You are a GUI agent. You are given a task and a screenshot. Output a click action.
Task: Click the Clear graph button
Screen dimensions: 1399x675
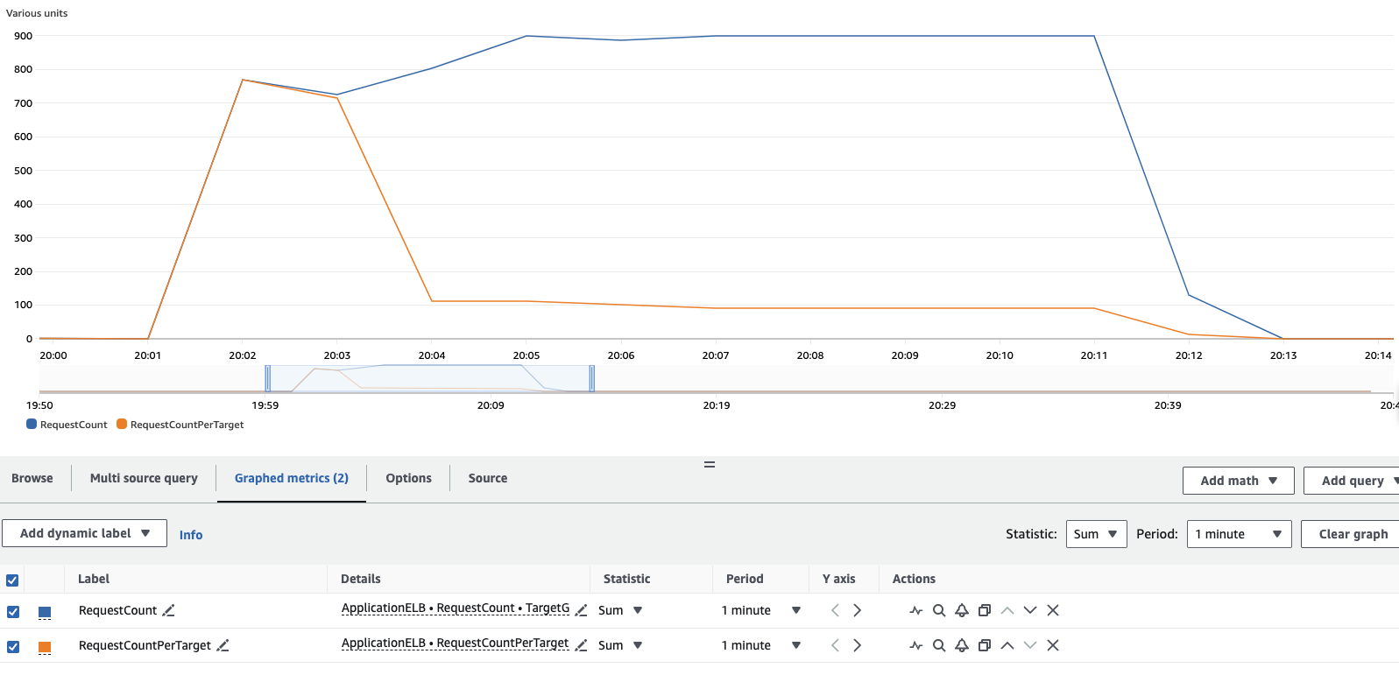(1353, 534)
